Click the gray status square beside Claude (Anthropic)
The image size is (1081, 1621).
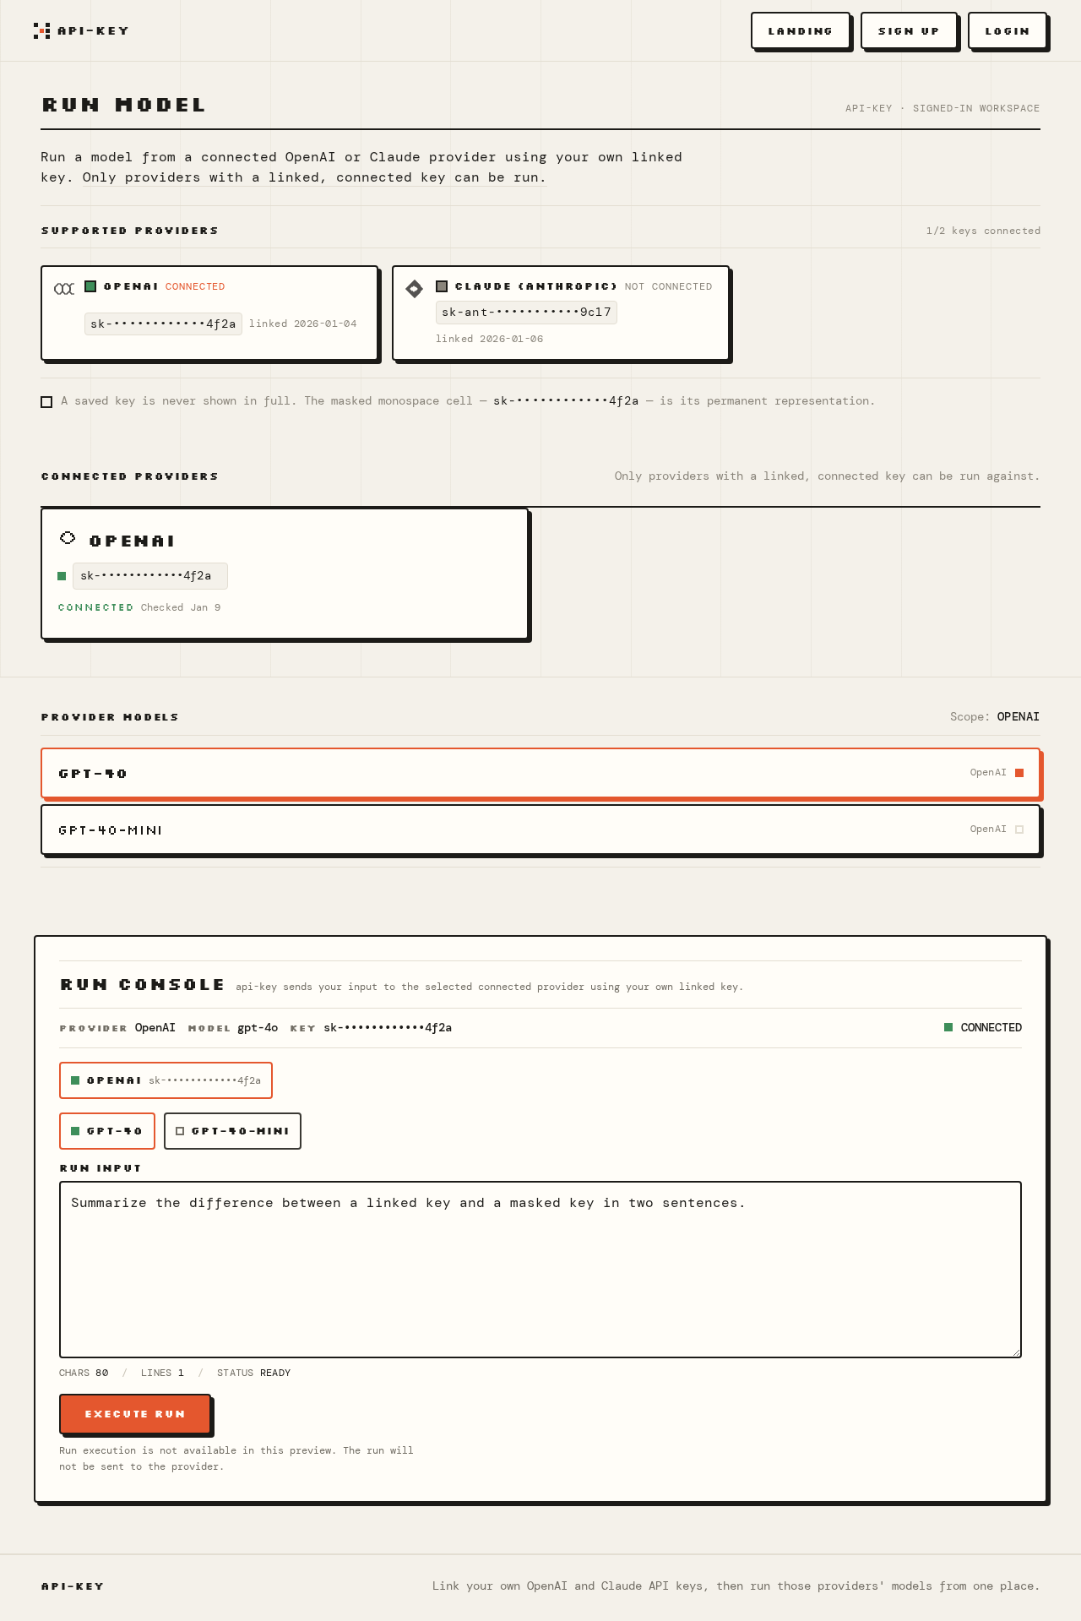[x=442, y=286]
